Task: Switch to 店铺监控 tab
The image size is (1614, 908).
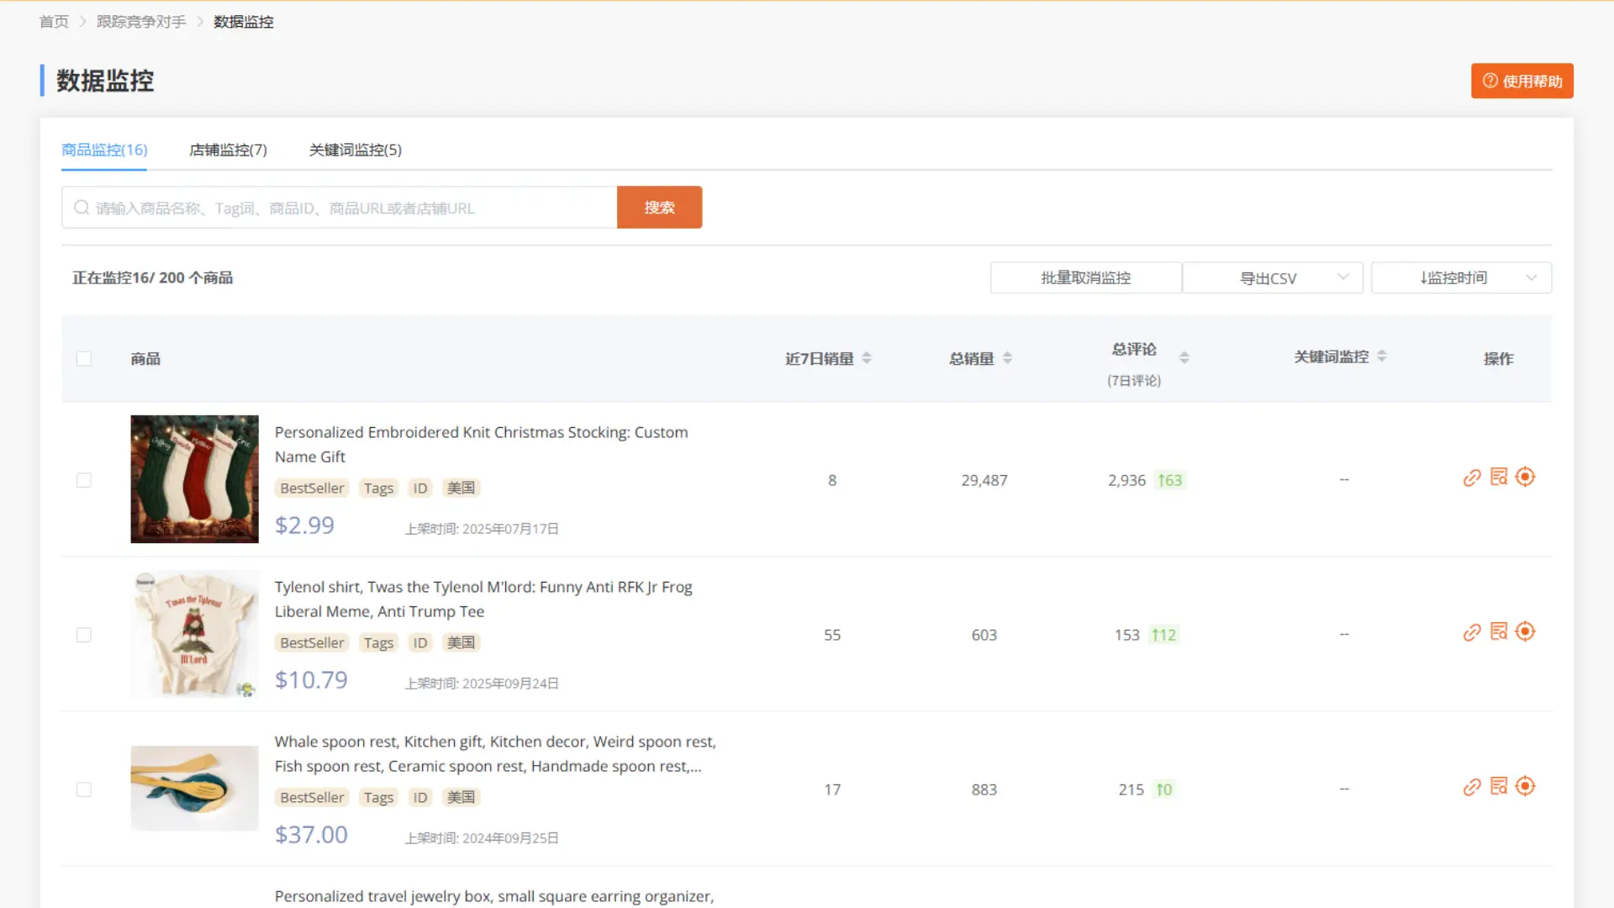Action: 228,150
